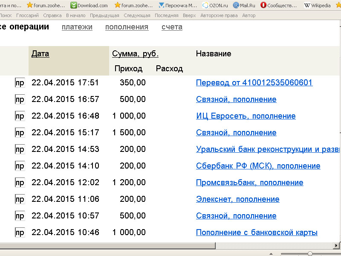Click the 'пр' icon for the 10:46 transaction
The width and height of the screenshot is (341, 256).
click(20, 233)
